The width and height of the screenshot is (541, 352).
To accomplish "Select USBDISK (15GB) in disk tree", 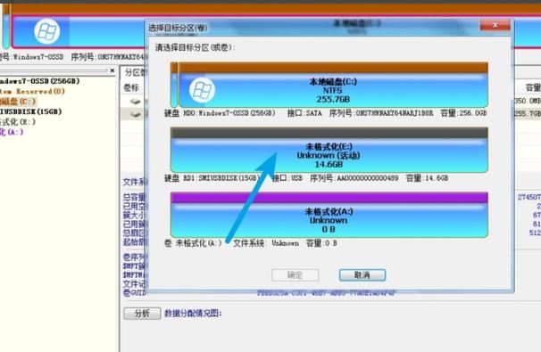I will (31, 111).
